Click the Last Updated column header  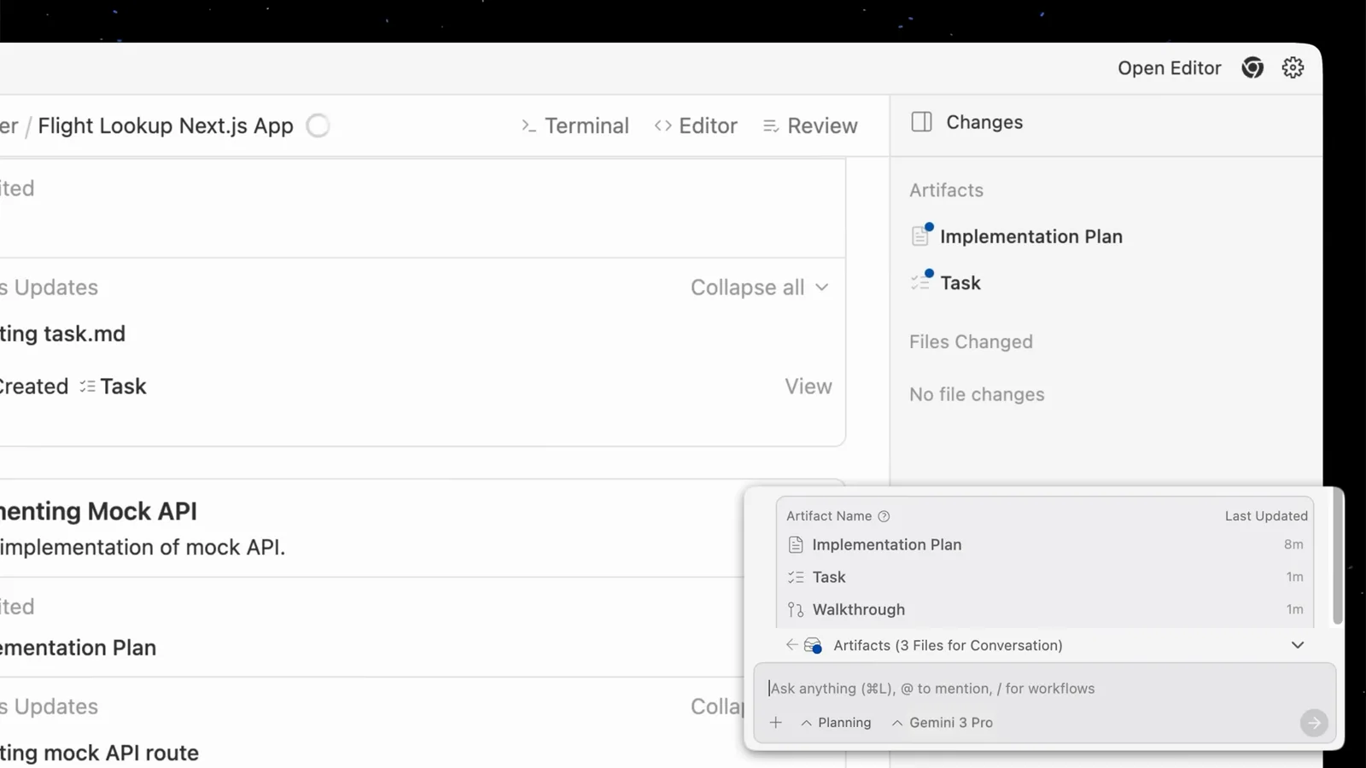point(1266,516)
